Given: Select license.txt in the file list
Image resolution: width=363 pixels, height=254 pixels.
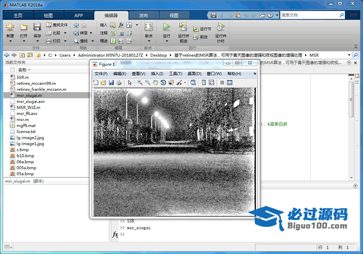Looking at the screenshot, I should (x=26, y=132).
